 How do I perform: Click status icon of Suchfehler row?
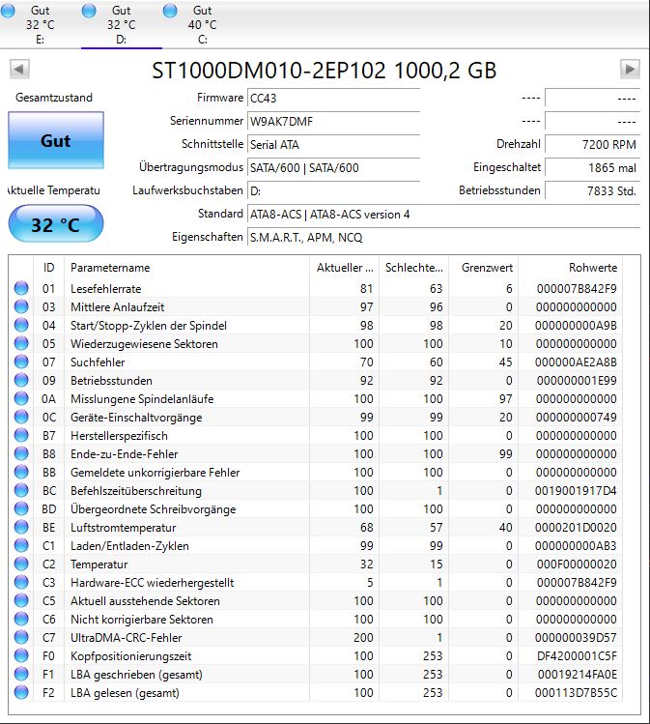tap(21, 362)
